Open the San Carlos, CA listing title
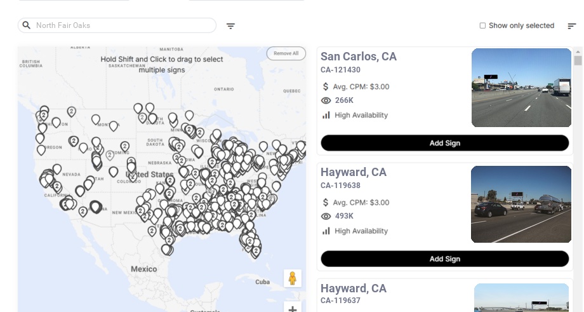 pos(359,57)
